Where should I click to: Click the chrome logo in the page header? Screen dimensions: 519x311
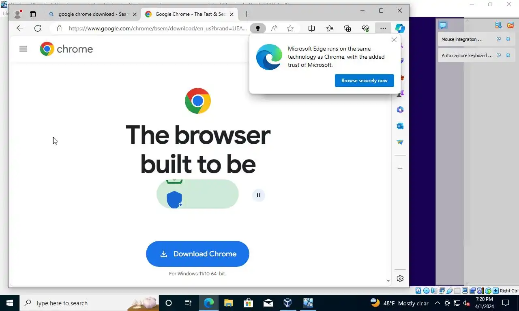(66, 49)
